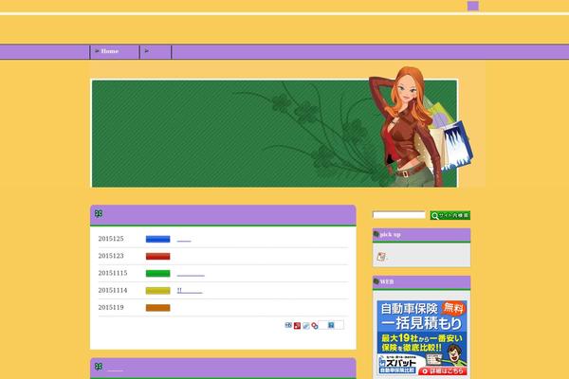Click the date text 20151115

click(113, 273)
